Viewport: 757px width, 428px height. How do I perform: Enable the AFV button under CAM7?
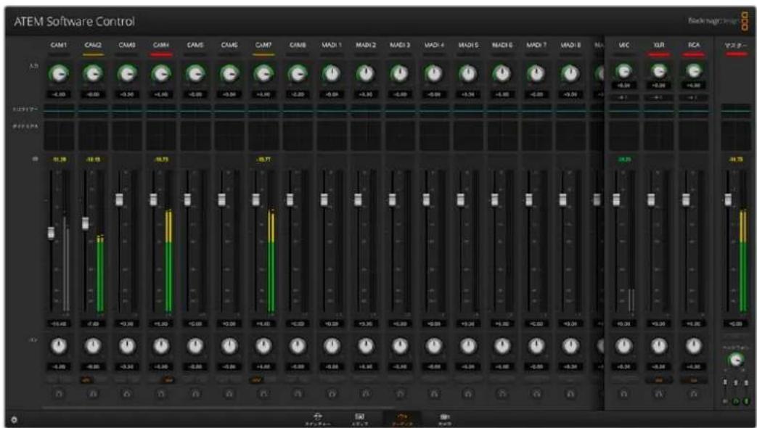tap(270, 380)
